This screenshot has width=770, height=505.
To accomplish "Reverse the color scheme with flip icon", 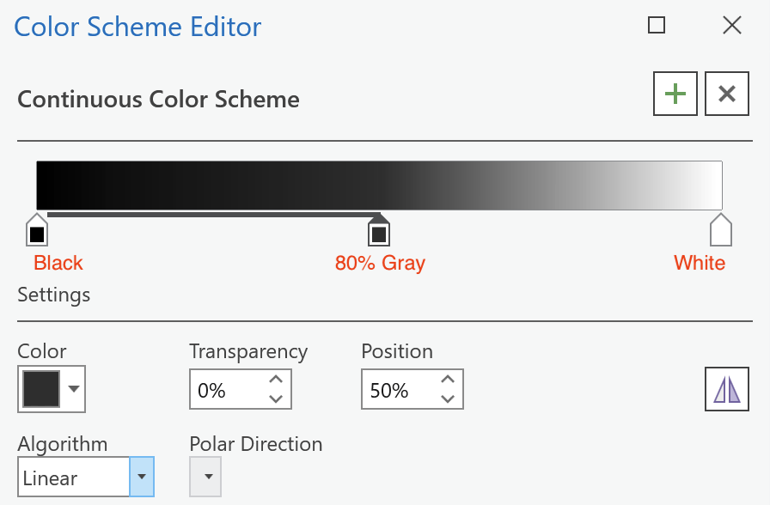I will [727, 389].
